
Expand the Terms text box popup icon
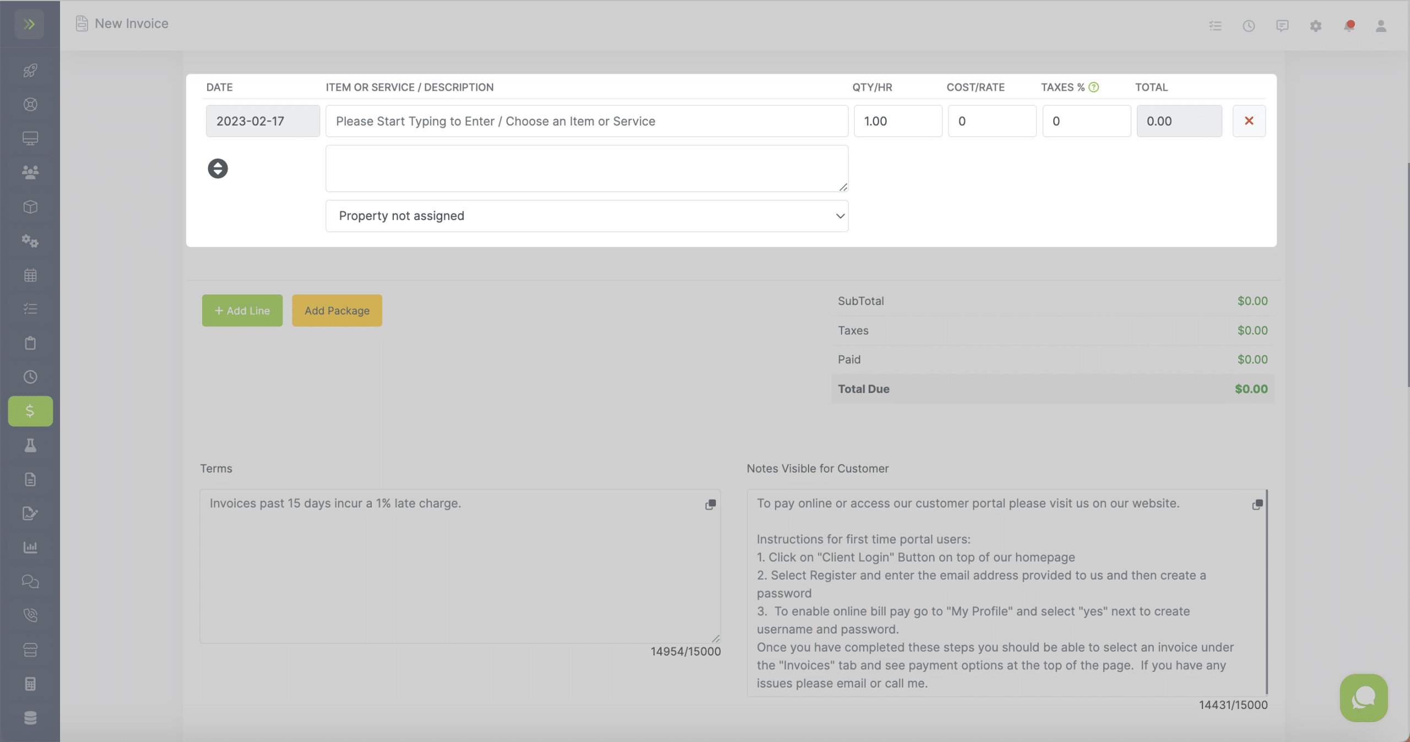[711, 505]
